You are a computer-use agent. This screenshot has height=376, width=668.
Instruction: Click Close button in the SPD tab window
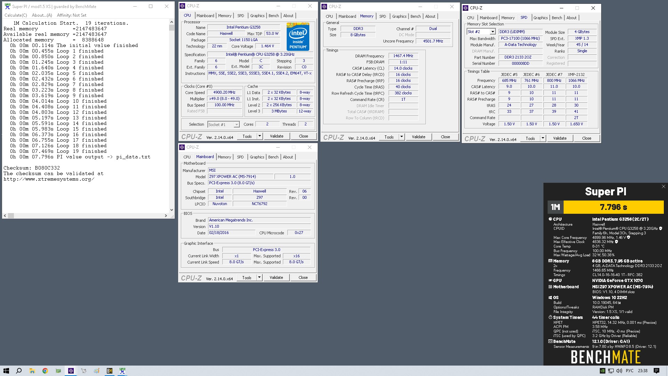pos(587,138)
